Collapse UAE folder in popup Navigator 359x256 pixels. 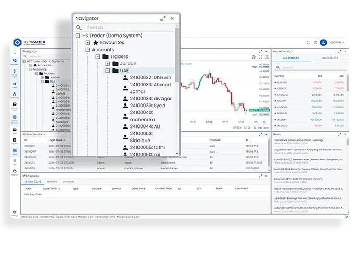(x=108, y=71)
